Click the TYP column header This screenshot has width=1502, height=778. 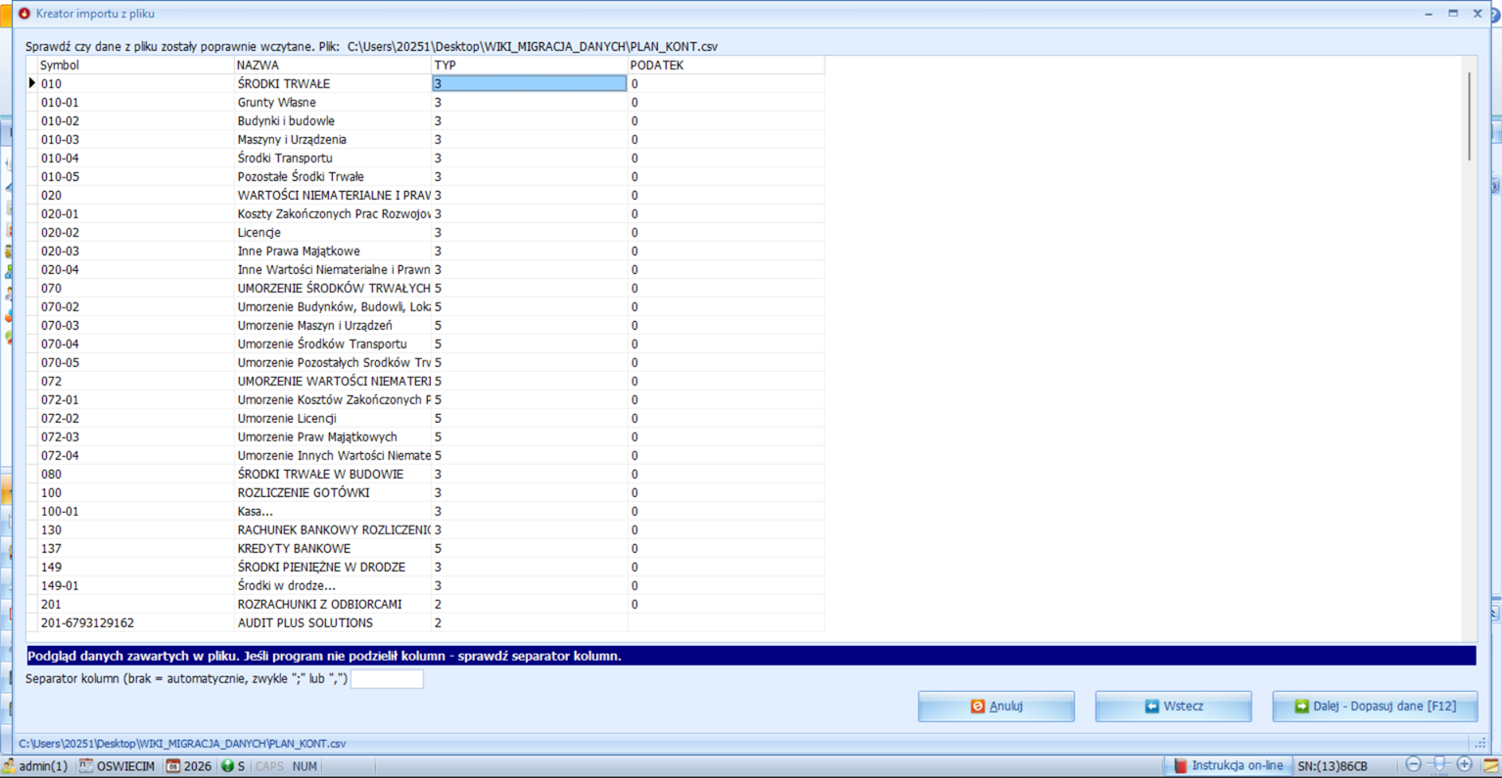(x=529, y=65)
